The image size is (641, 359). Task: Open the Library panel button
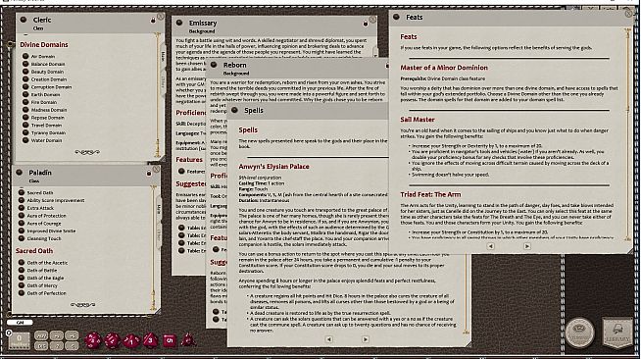617,333
